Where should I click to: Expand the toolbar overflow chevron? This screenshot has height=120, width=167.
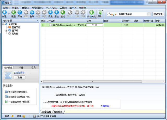coord(103,11)
